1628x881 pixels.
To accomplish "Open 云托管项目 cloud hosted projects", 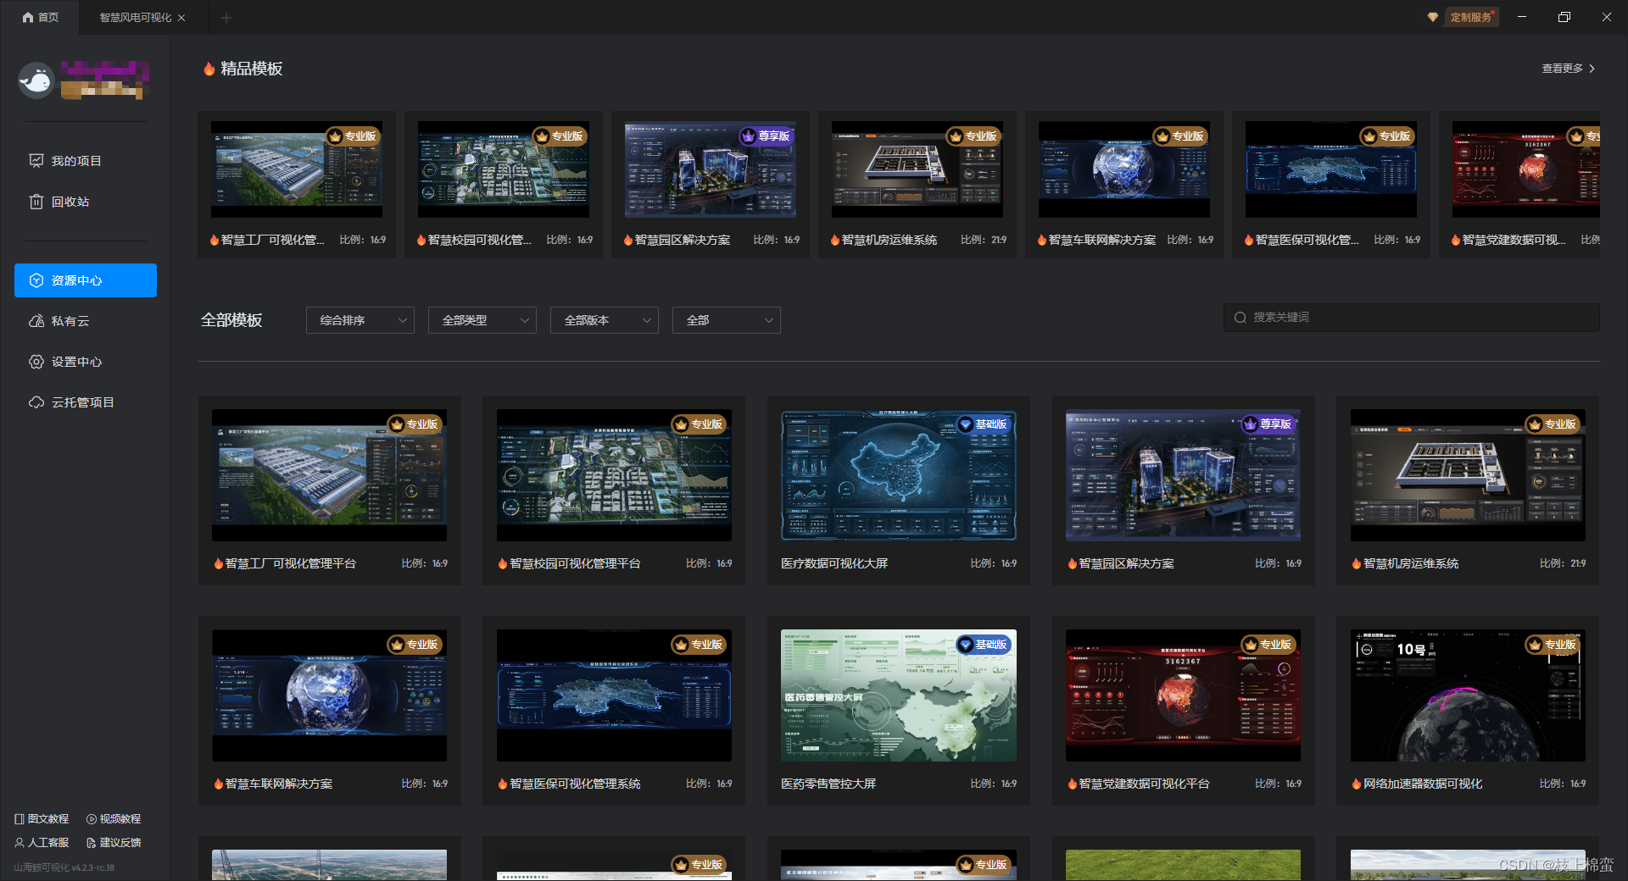I will click(86, 402).
